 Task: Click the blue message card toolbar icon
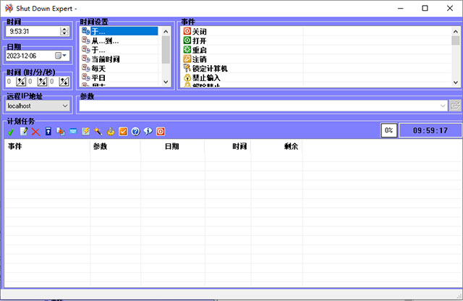pyautogui.click(x=73, y=131)
